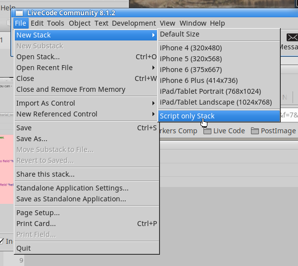Select iPhone 6 Plus (414x736) stack size
Image resolution: width=298 pixels, height=266 pixels.
(x=199, y=80)
